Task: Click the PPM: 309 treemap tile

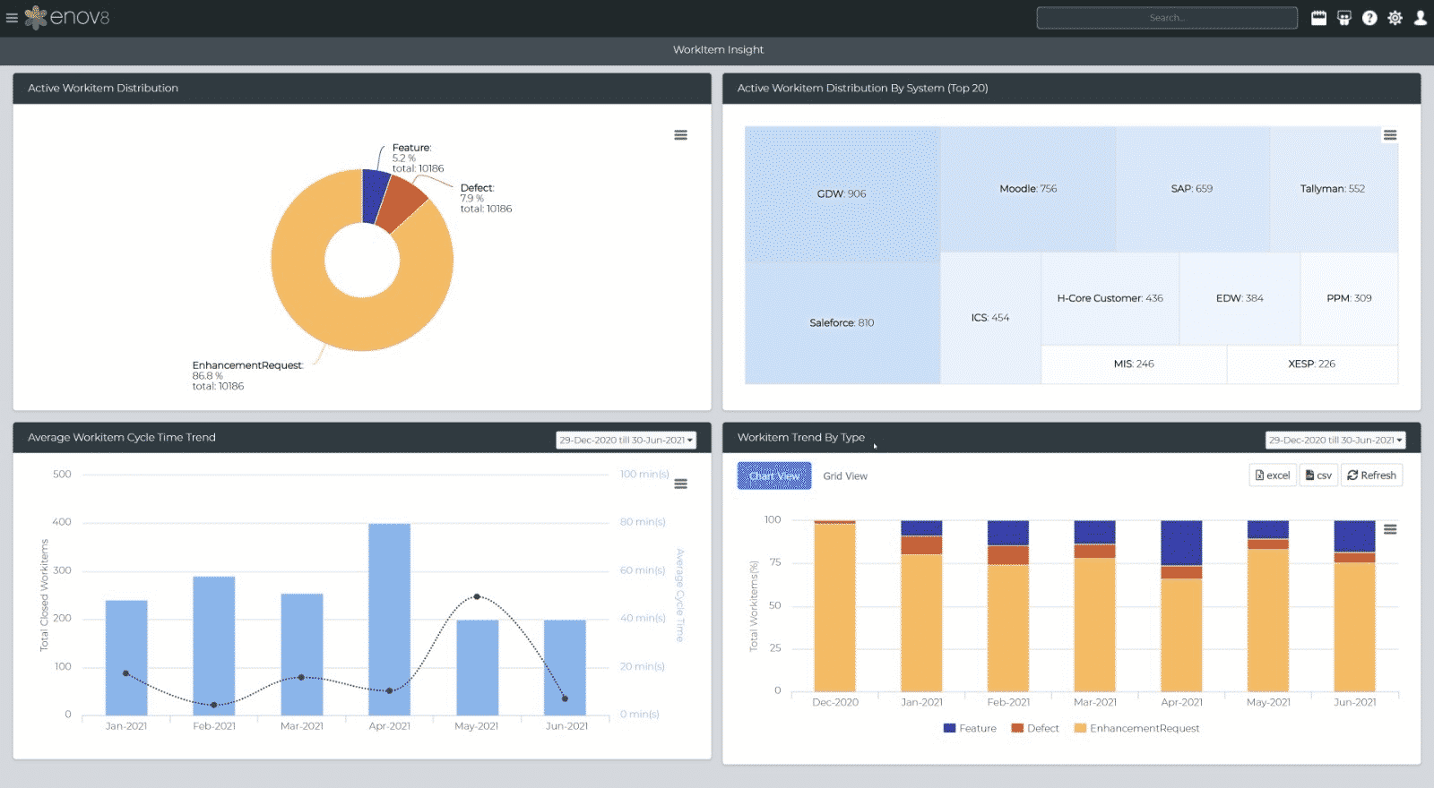Action: click(x=1349, y=298)
